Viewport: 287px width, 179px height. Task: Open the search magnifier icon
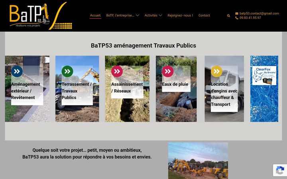(x=228, y=16)
